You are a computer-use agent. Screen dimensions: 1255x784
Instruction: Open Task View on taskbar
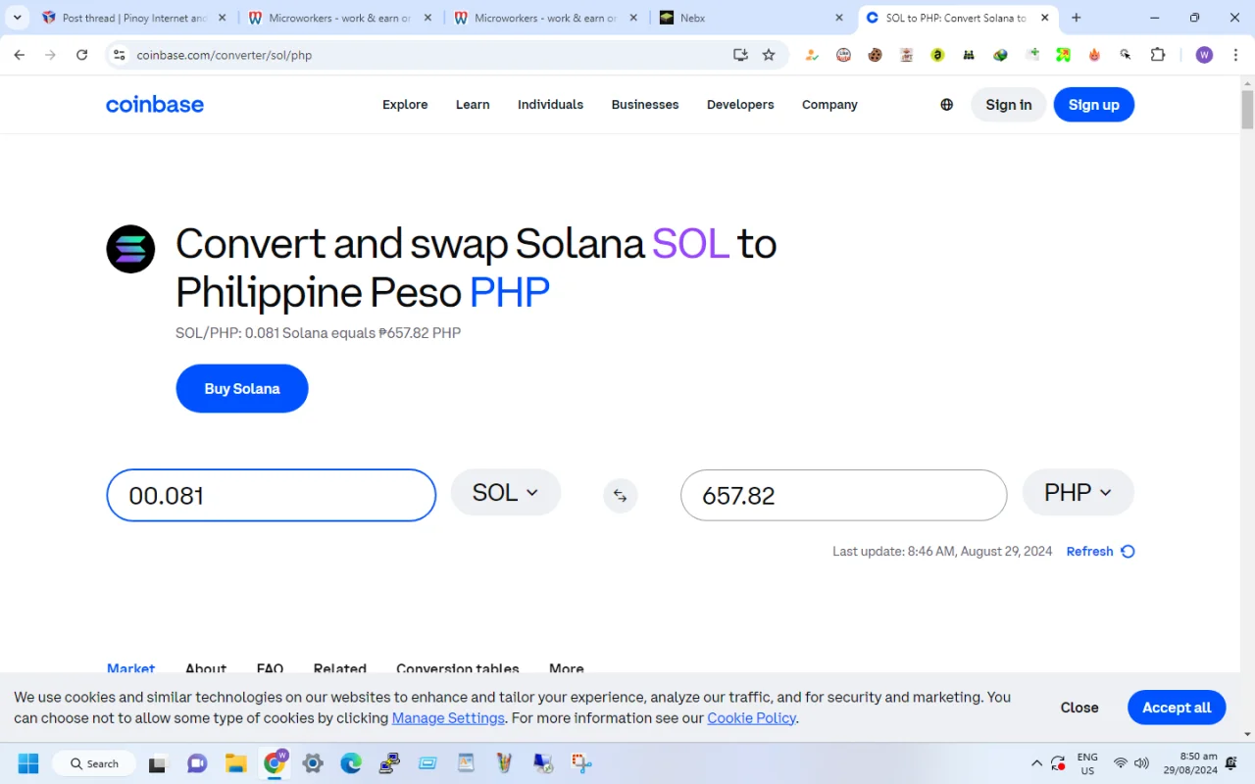158,763
